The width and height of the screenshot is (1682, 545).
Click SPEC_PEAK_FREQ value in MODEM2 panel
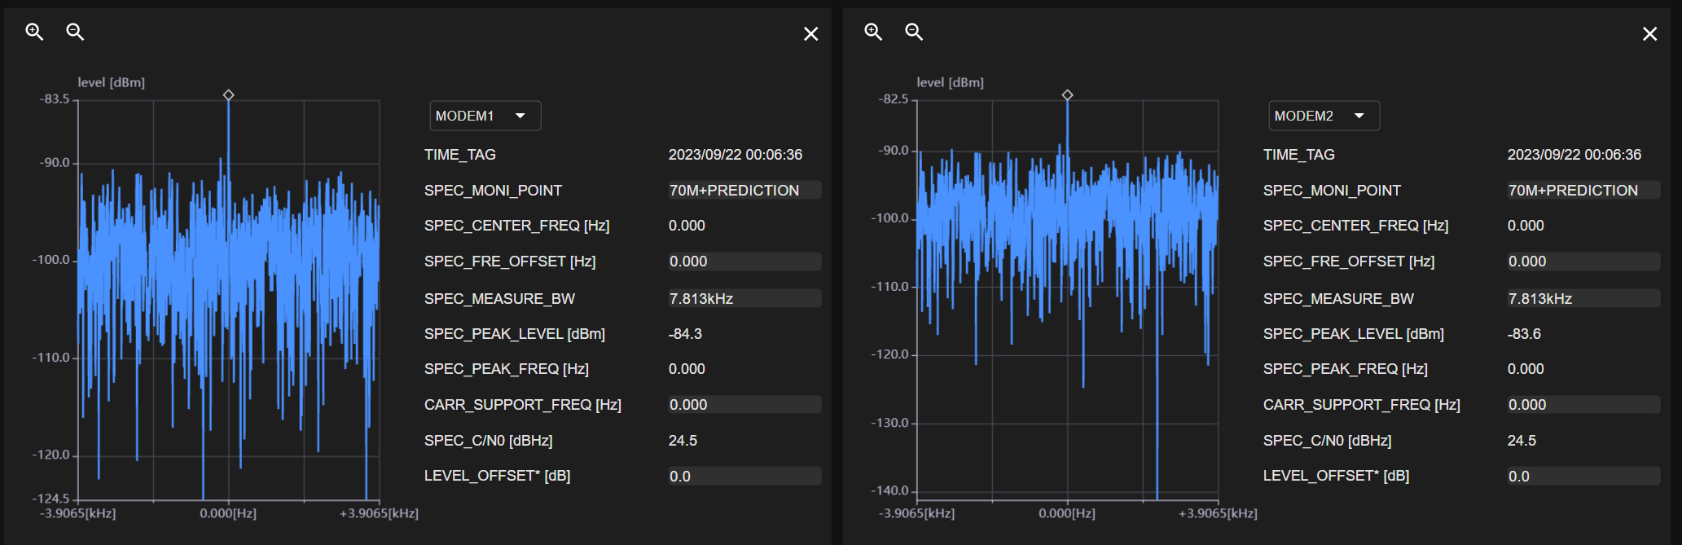[x=1526, y=369]
